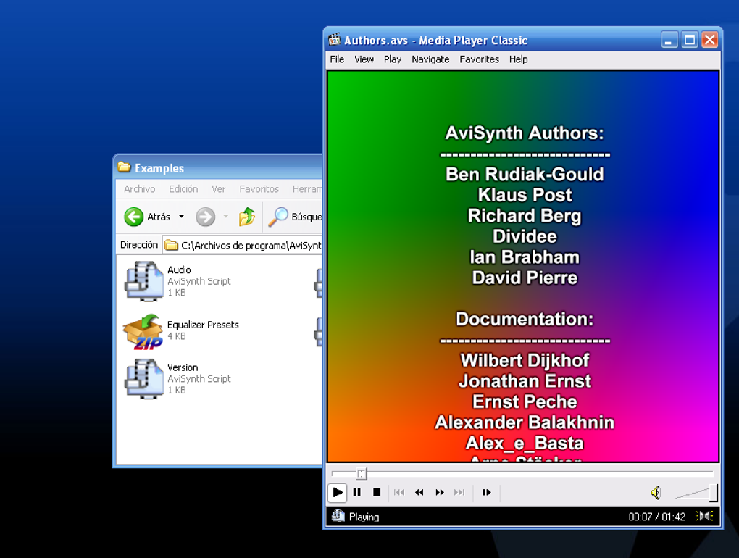Image resolution: width=739 pixels, height=558 pixels.
Task: Open Edición menu in Examples window
Action: coord(183,189)
